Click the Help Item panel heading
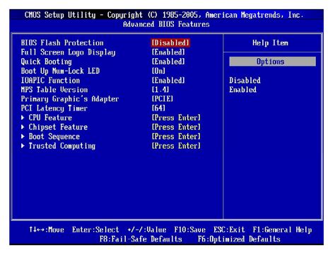The height and width of the screenshot is (255, 335). [x=270, y=43]
